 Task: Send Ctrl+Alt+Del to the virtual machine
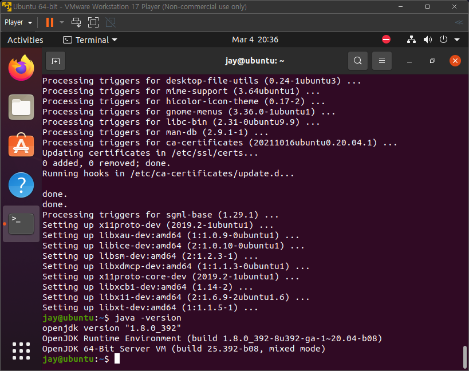click(76, 22)
